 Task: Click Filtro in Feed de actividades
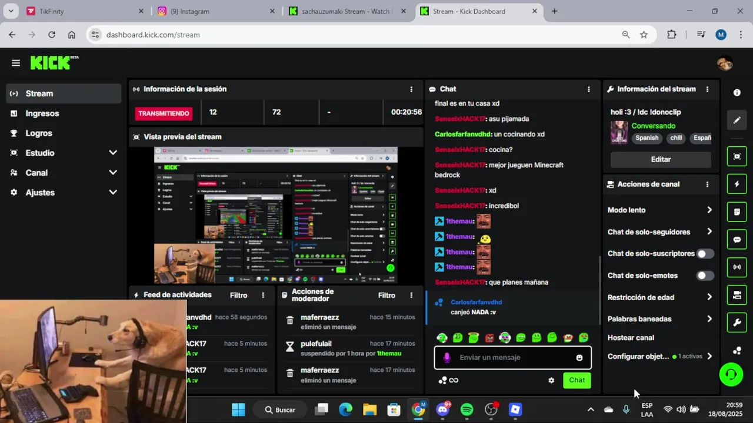pyautogui.click(x=238, y=296)
